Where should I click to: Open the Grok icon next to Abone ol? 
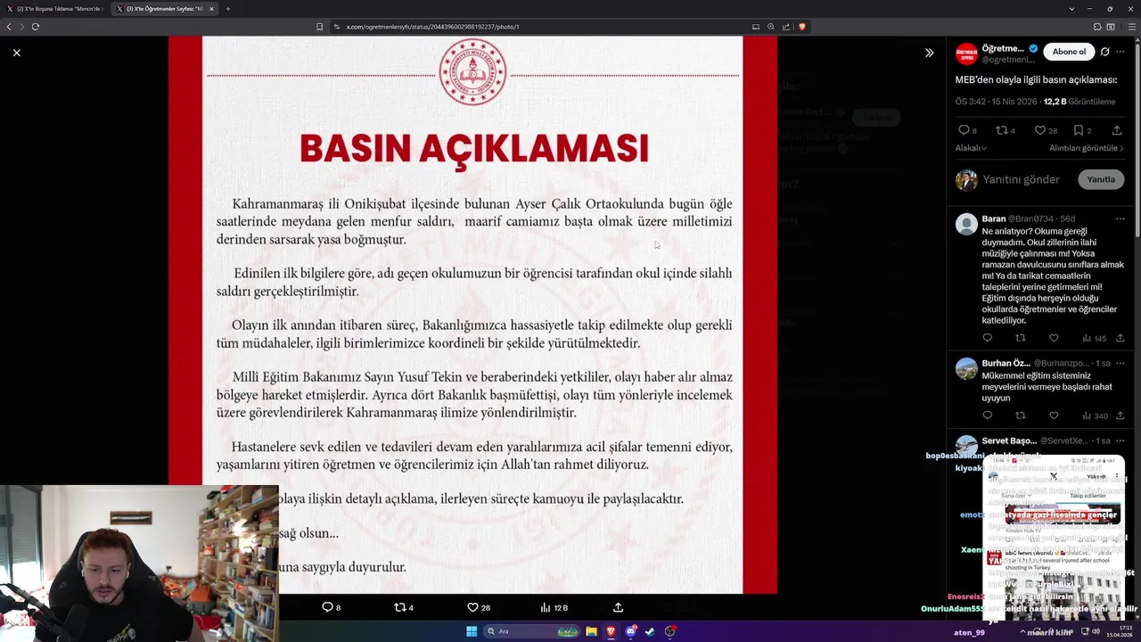click(x=1105, y=52)
